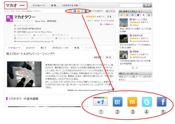
Task: Go to HOME next to the マカオ logo
Action: pyautogui.click(x=22, y=5)
